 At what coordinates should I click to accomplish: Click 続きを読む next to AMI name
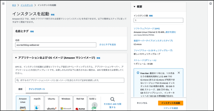click(x=171, y=32)
